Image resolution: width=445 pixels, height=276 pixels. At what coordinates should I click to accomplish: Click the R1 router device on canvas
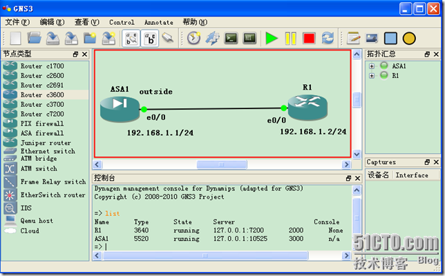[307, 108]
